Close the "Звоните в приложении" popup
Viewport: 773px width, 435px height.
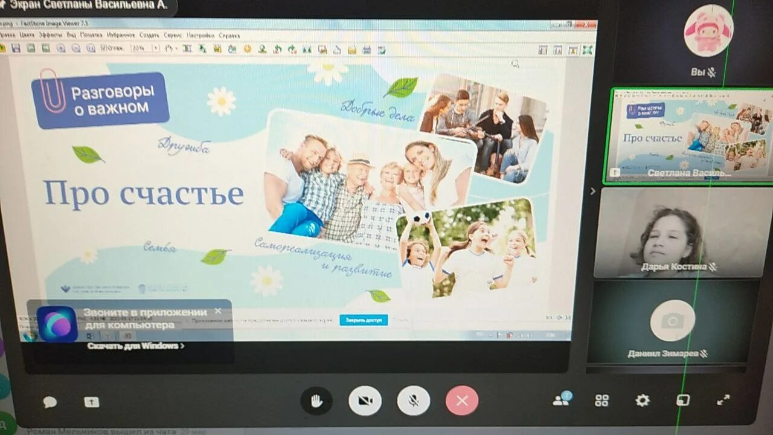[x=218, y=311]
